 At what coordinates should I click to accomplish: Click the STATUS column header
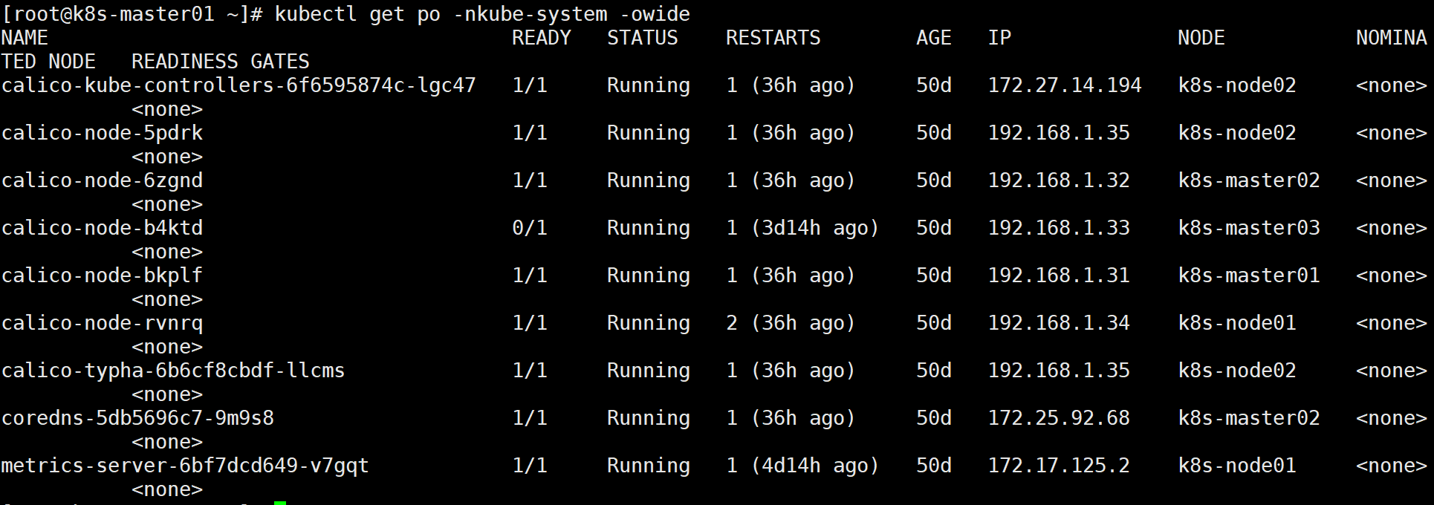click(643, 38)
